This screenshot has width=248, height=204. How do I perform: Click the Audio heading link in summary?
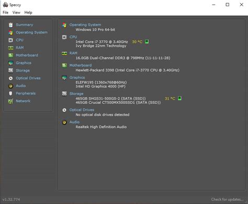coord(74,122)
